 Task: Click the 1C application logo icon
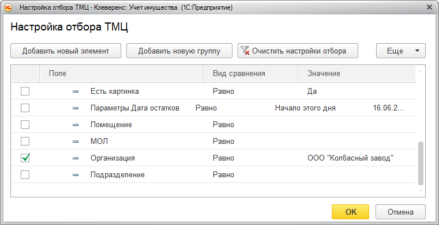pos(8,8)
